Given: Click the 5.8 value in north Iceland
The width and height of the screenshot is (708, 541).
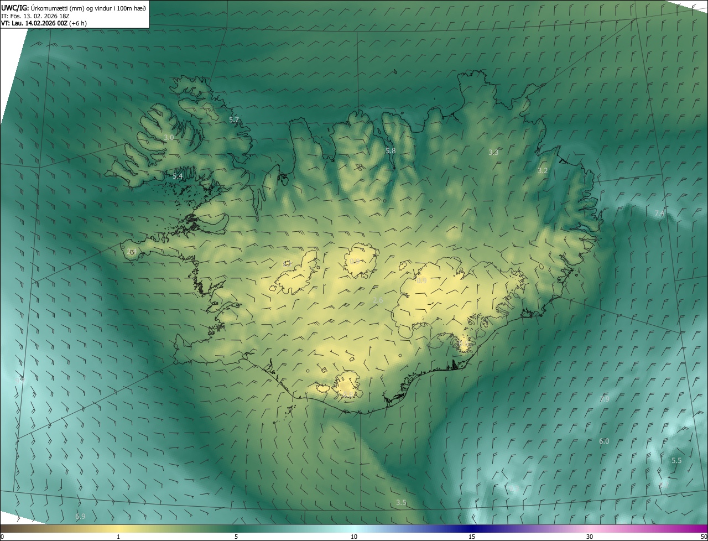Looking at the screenshot, I should [391, 150].
